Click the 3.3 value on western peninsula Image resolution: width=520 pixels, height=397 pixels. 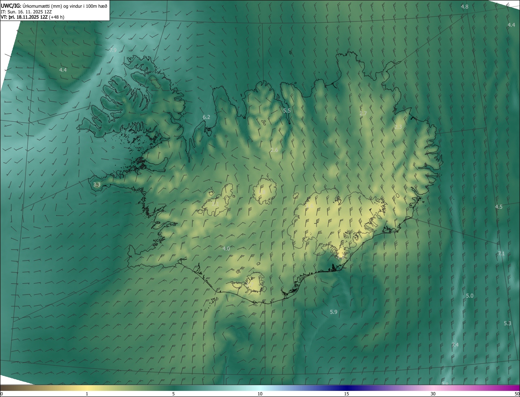(97, 184)
